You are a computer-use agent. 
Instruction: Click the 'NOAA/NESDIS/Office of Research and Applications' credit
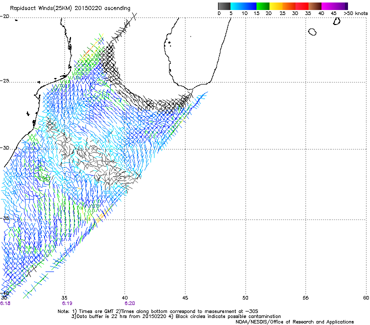294,322
